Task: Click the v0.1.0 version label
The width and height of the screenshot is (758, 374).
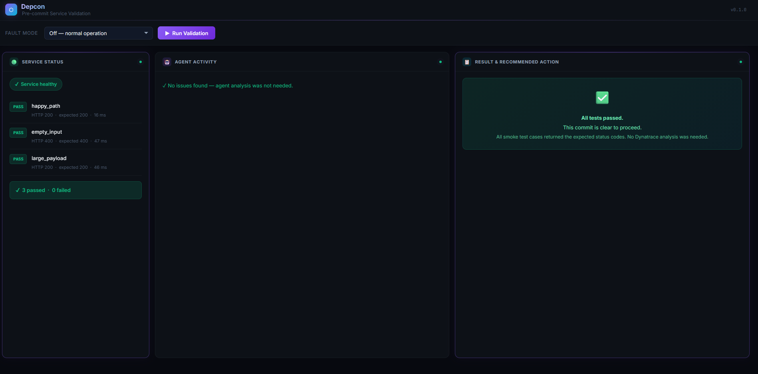Action: point(738,10)
